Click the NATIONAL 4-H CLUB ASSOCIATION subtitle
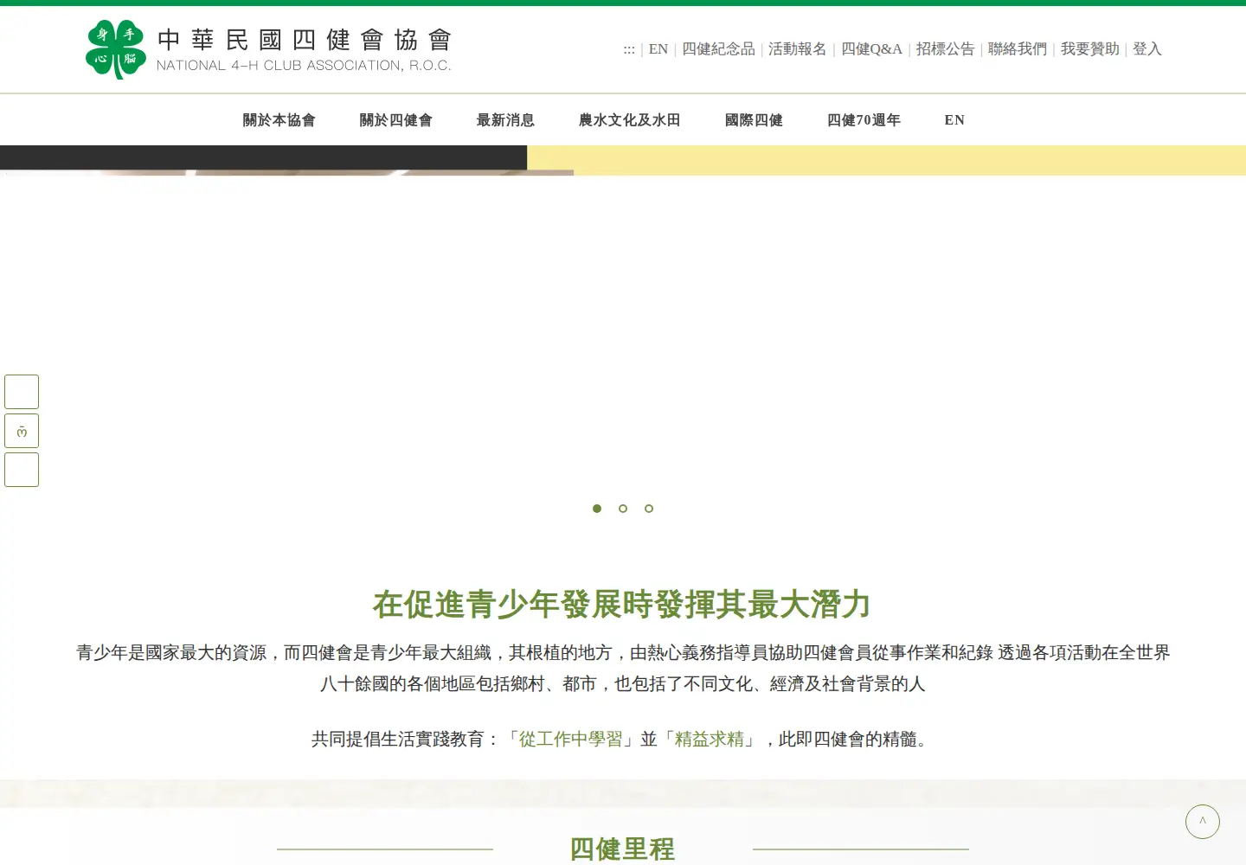This screenshot has height=865, width=1246. [x=304, y=66]
